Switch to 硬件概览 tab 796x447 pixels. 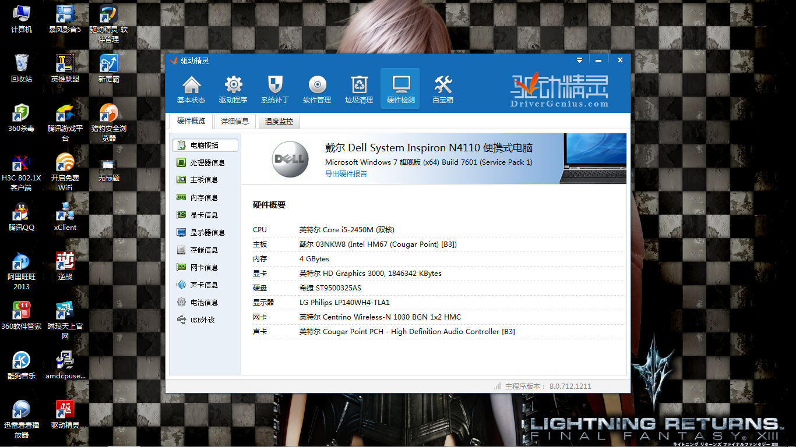pyautogui.click(x=191, y=121)
